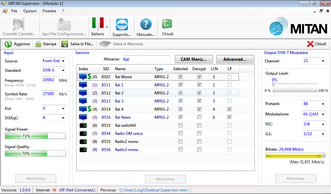Click the Salva in File floppy icon
331x194 pixels.
point(65,44)
